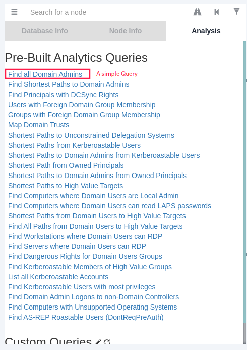Click the pencil icon beside Custom Queries
Screen dimensions: 247x350
tap(98, 342)
